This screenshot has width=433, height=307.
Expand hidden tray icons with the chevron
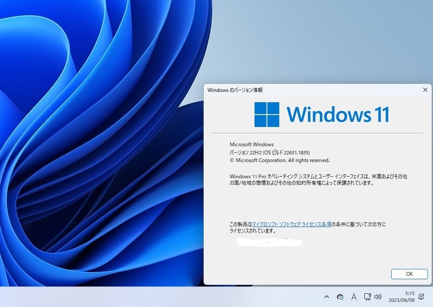327,296
